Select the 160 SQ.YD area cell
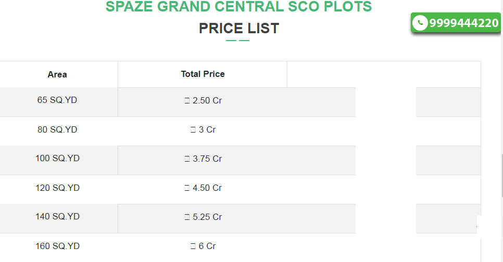Viewport: 503px width, 262px height. coord(57,246)
